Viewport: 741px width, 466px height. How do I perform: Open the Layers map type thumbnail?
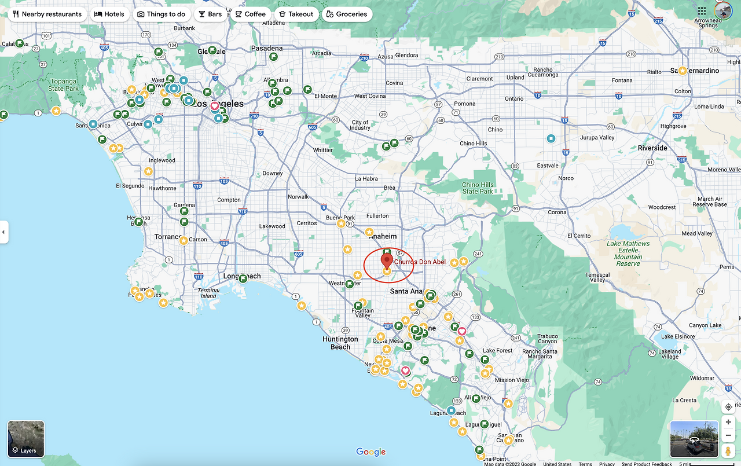point(26,439)
